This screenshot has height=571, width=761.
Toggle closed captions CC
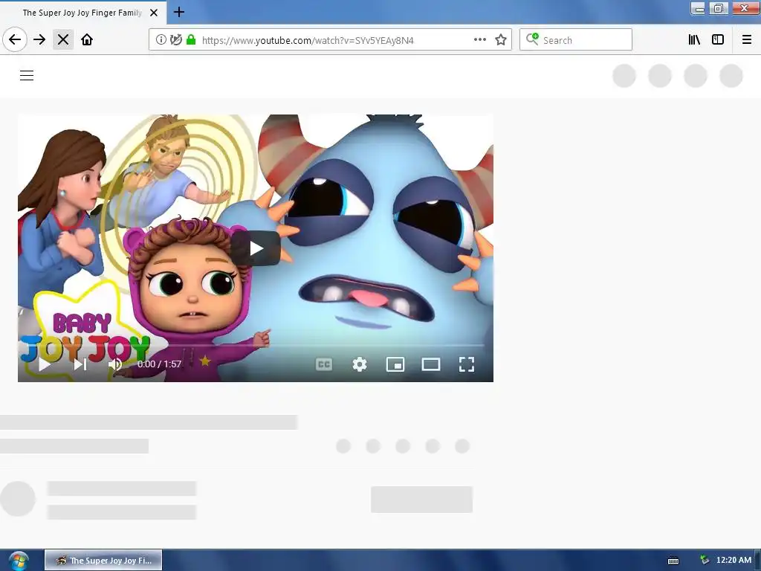click(324, 364)
